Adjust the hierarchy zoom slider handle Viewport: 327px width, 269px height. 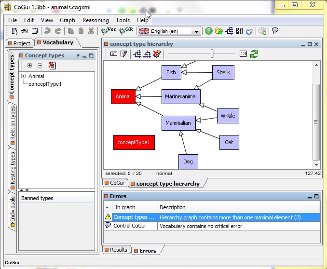[x=212, y=54]
